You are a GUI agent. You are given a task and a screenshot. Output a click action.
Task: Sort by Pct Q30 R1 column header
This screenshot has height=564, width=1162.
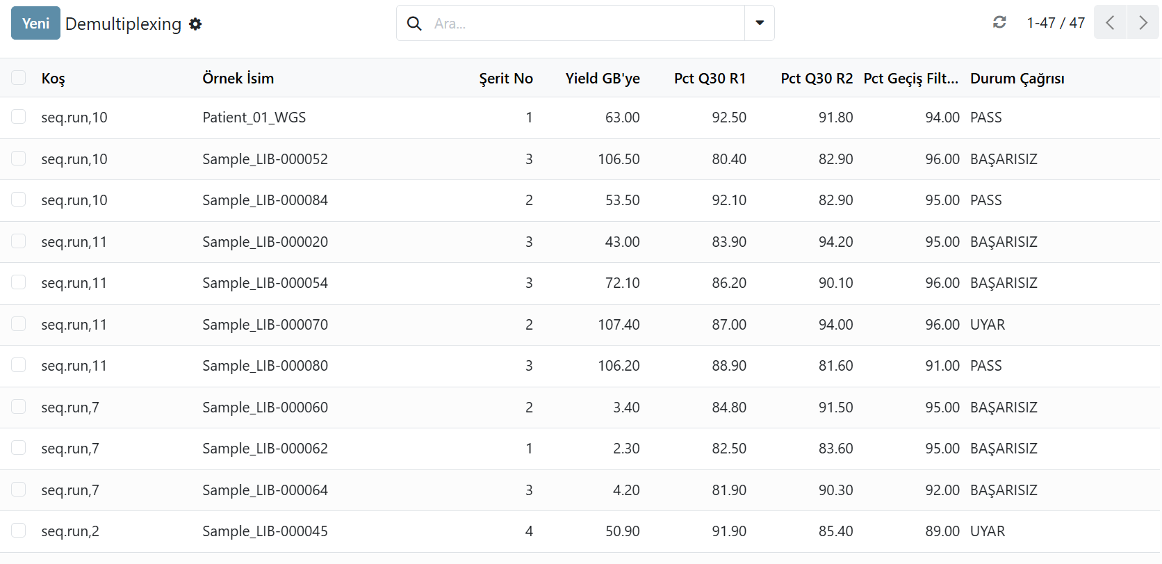pyautogui.click(x=710, y=79)
